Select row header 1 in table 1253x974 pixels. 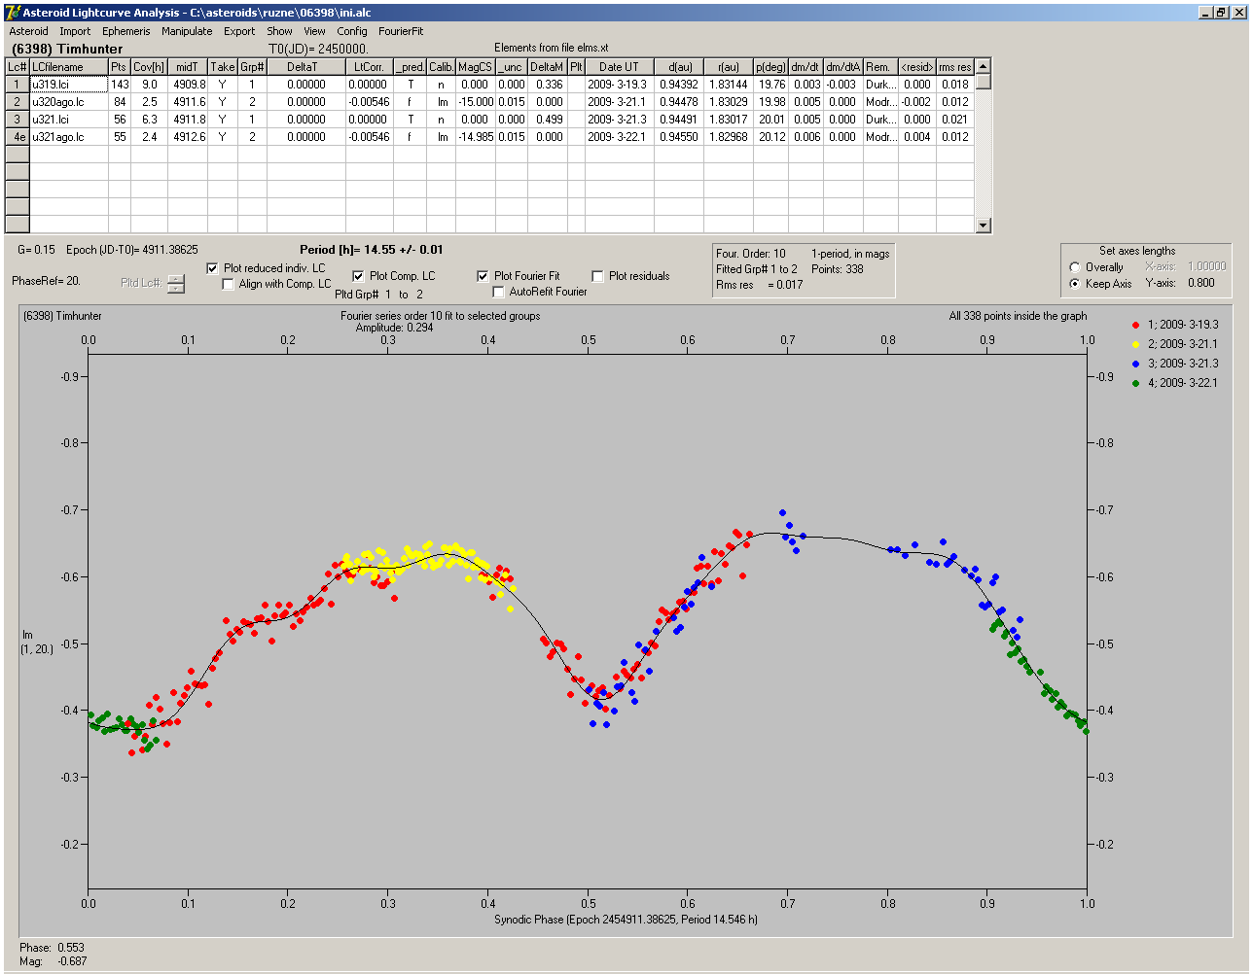pos(18,85)
